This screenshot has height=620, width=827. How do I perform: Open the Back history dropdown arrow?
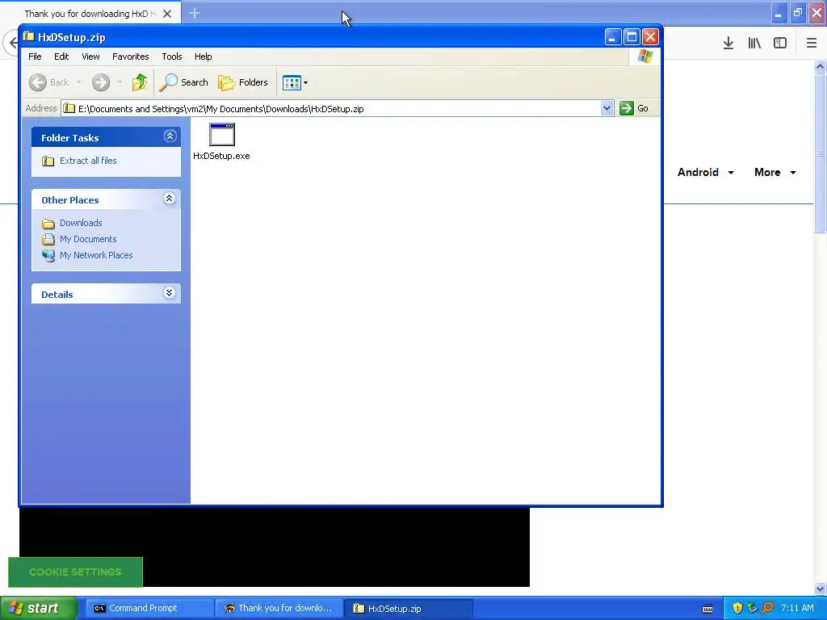coord(79,82)
